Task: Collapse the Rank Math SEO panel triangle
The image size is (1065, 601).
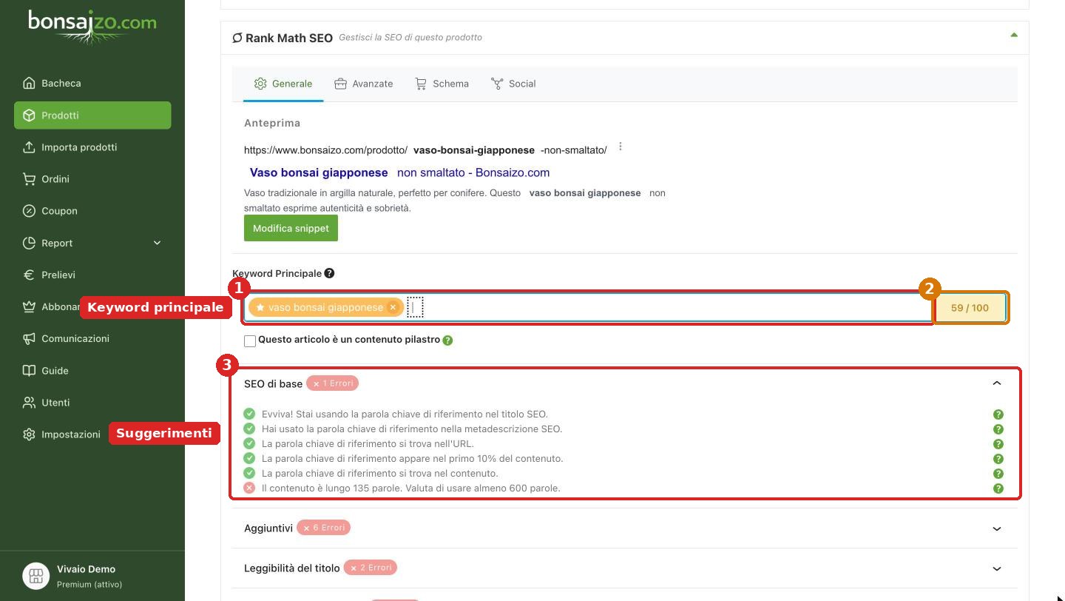Action: tap(1014, 35)
